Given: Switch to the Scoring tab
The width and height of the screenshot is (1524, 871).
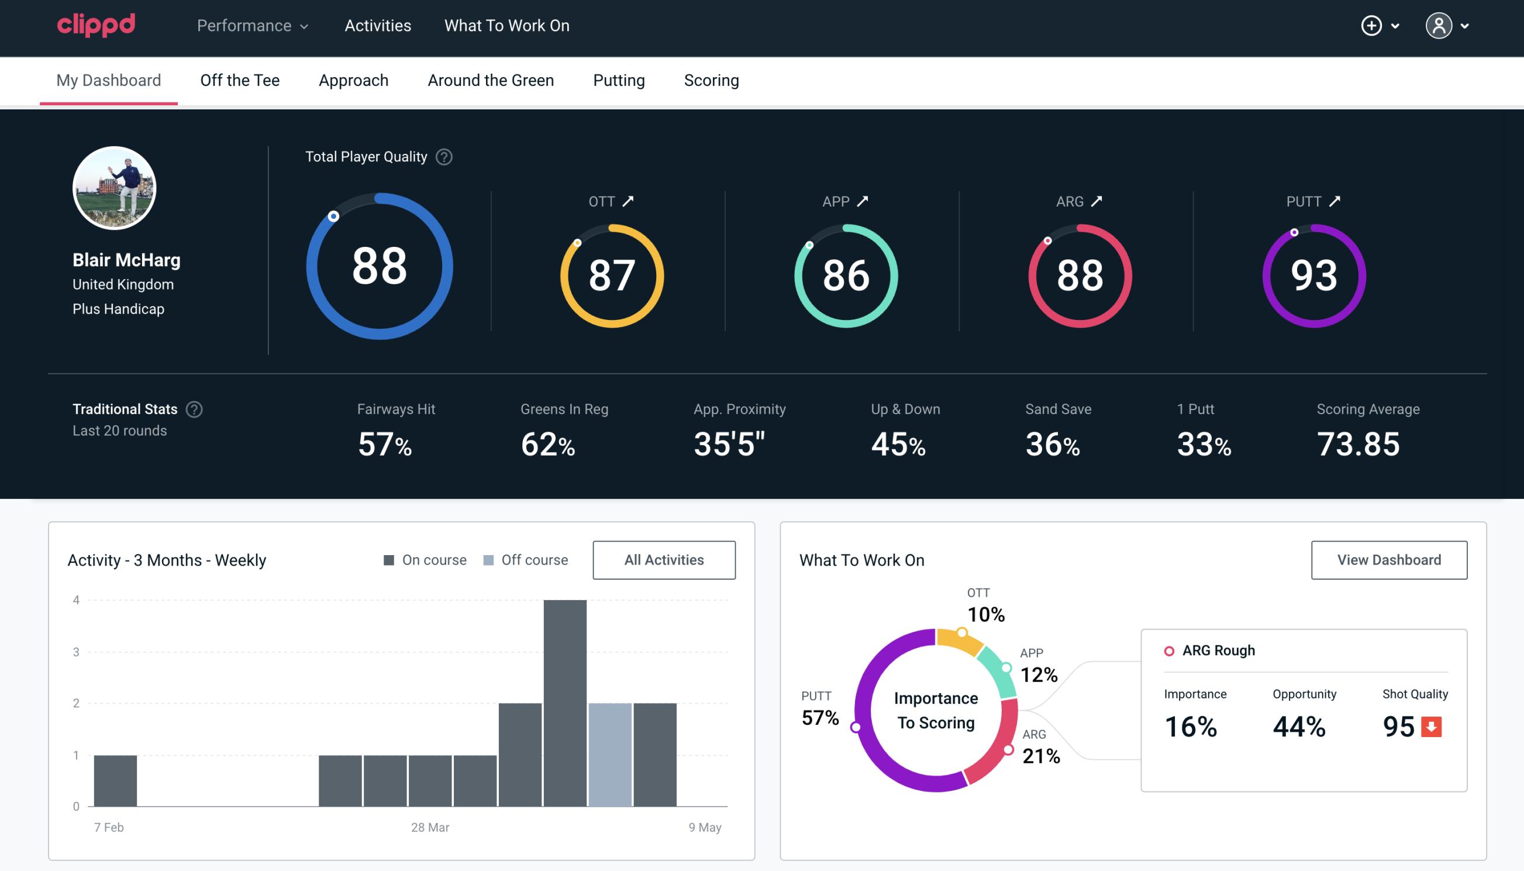Looking at the screenshot, I should tap(711, 80).
